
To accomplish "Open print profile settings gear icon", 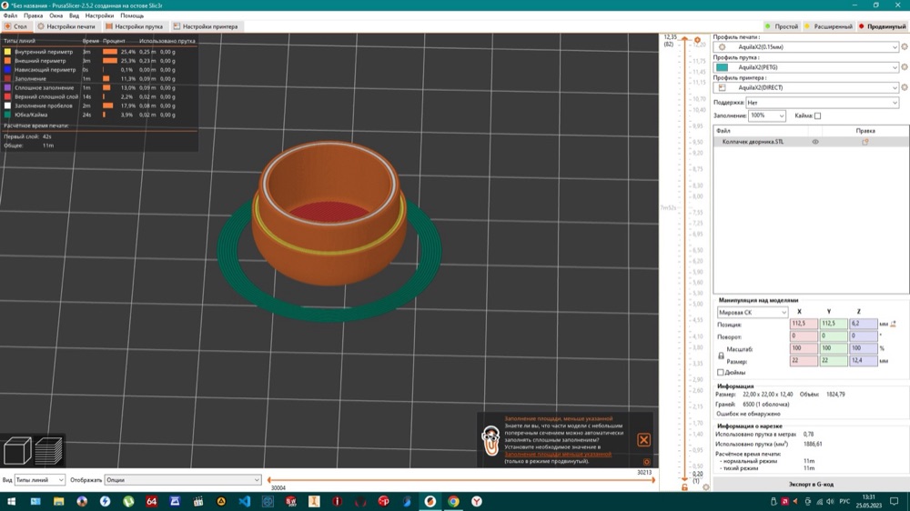I will (905, 47).
